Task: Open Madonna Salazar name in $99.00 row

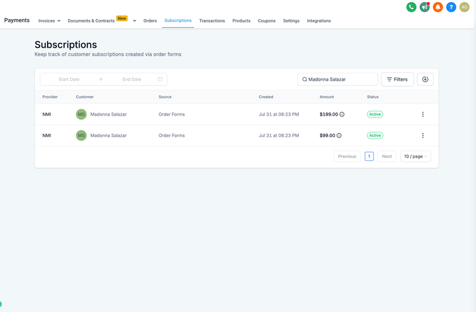Action: pyautogui.click(x=108, y=136)
